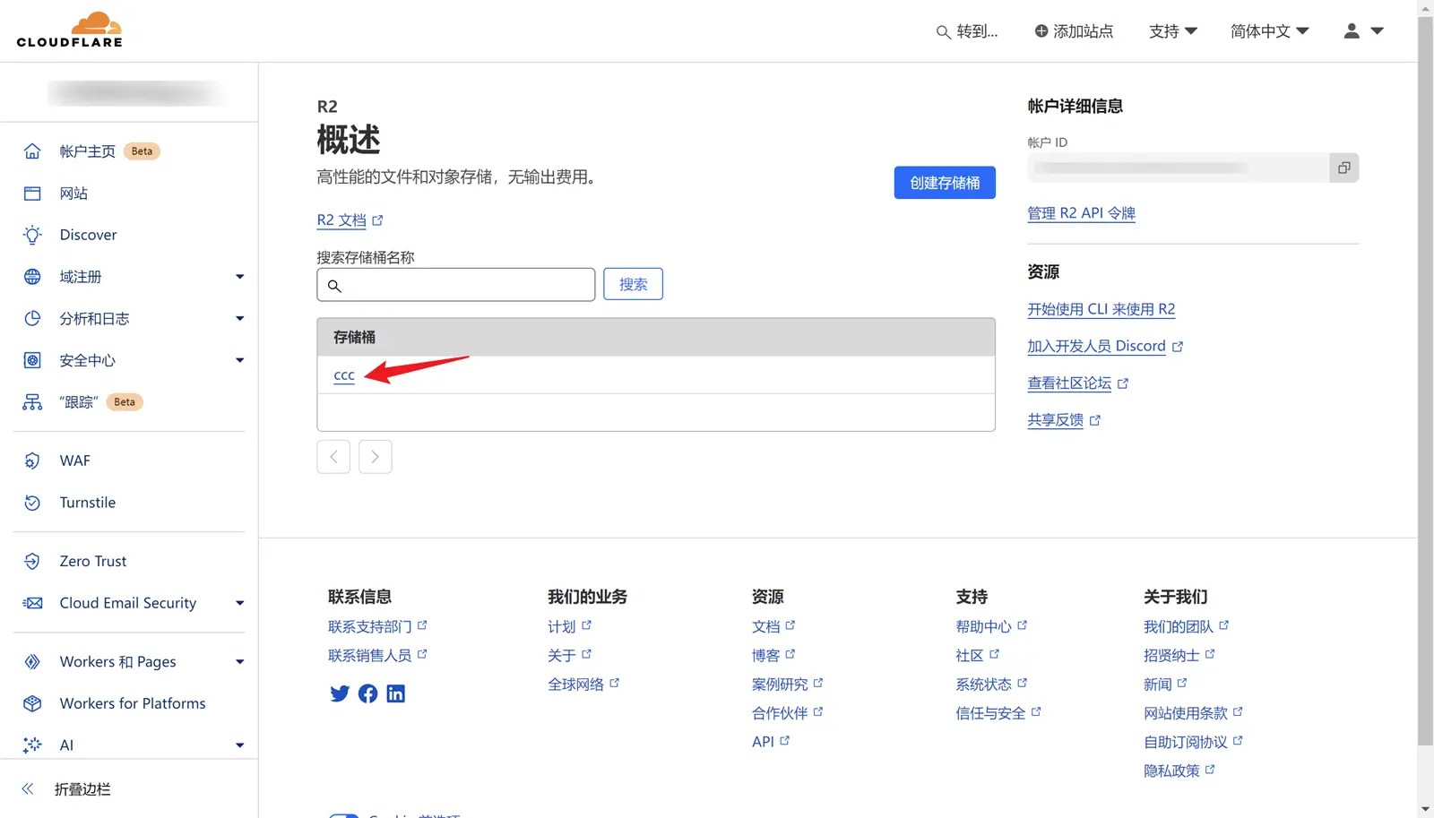
Task: Click the 创建存储桶 button
Action: pos(945,183)
